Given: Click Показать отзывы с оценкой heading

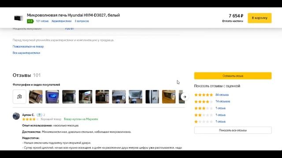Looking at the screenshot, I should pyautogui.click(x=217, y=86).
